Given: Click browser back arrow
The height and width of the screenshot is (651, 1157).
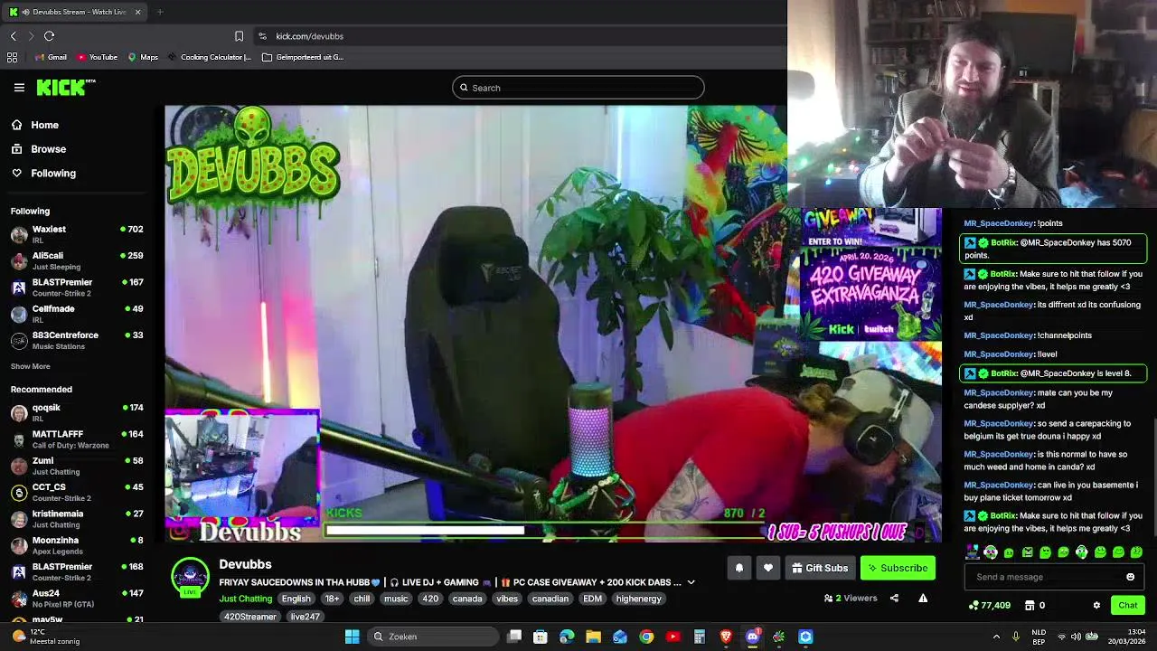Looking at the screenshot, I should pos(14,36).
